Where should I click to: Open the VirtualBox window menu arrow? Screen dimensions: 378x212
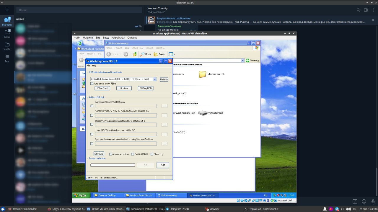point(75,34)
